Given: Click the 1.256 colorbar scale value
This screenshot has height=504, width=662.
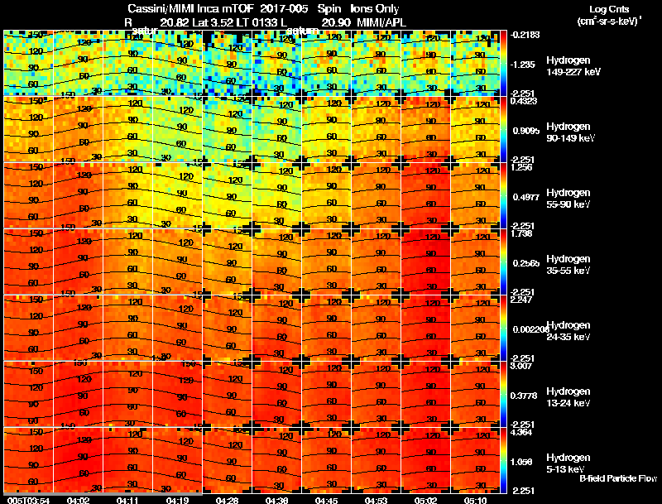Looking at the screenshot, I should click(x=521, y=167).
